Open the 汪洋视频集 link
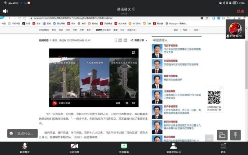The width and height of the screenshot is (248, 155). point(169,91)
